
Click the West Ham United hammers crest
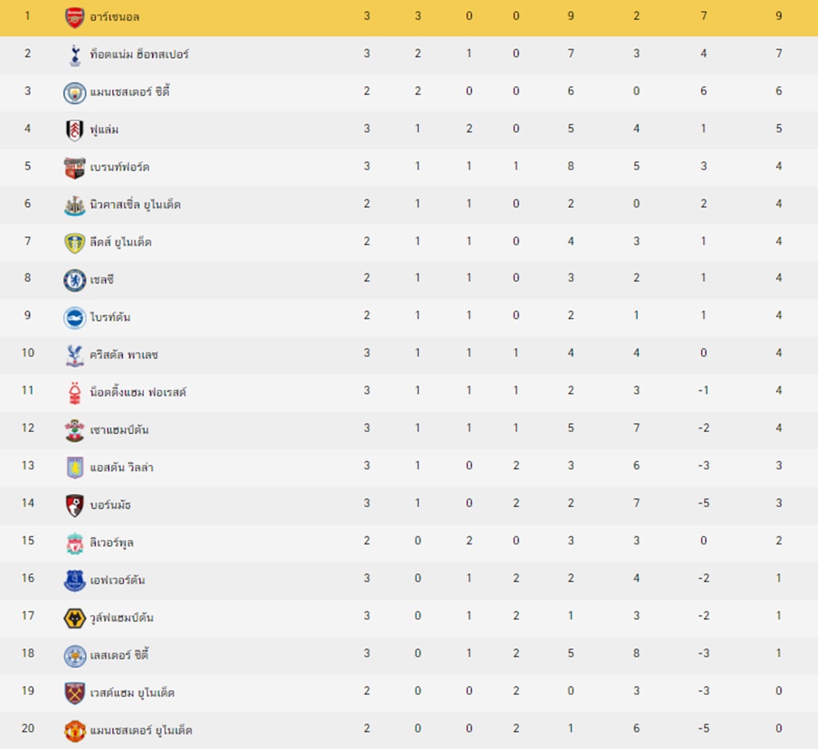click(74, 693)
